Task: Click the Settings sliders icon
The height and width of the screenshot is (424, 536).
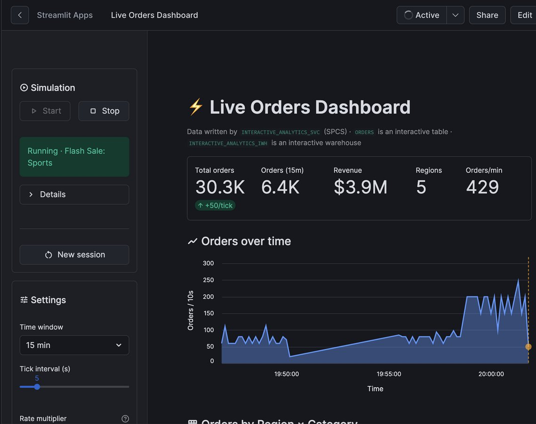Action: point(24,300)
